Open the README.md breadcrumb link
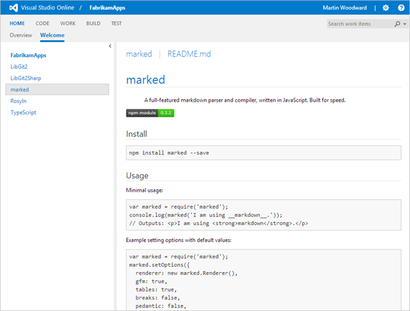410x311 pixels. point(189,54)
